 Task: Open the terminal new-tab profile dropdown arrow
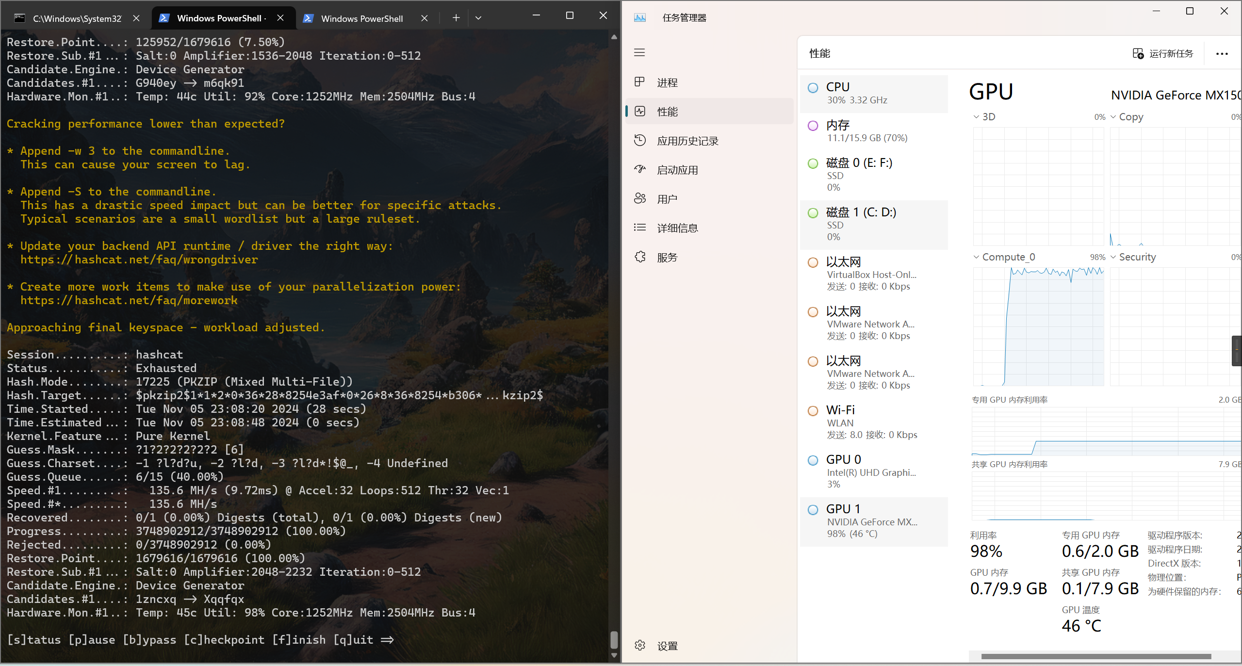pyautogui.click(x=478, y=18)
